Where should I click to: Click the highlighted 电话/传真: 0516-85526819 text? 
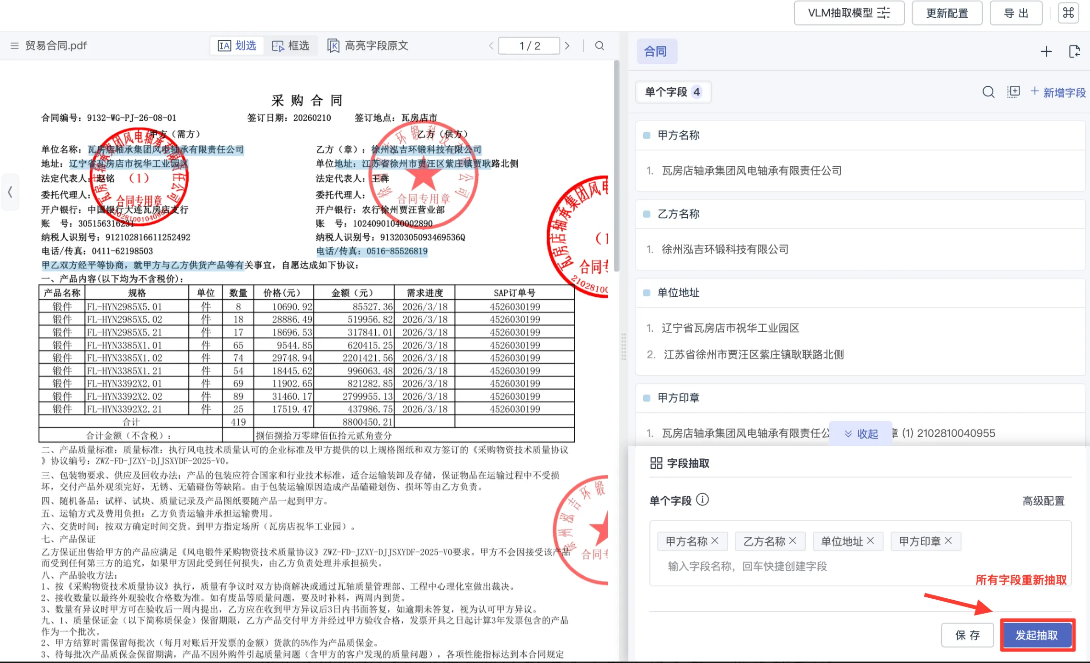pos(372,251)
